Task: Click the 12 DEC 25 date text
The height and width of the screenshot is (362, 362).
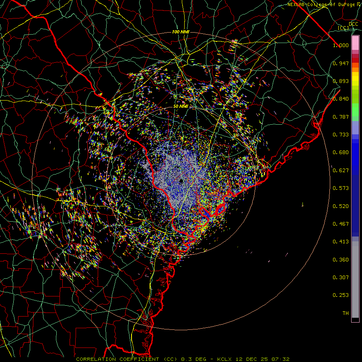Action: tap(252, 359)
